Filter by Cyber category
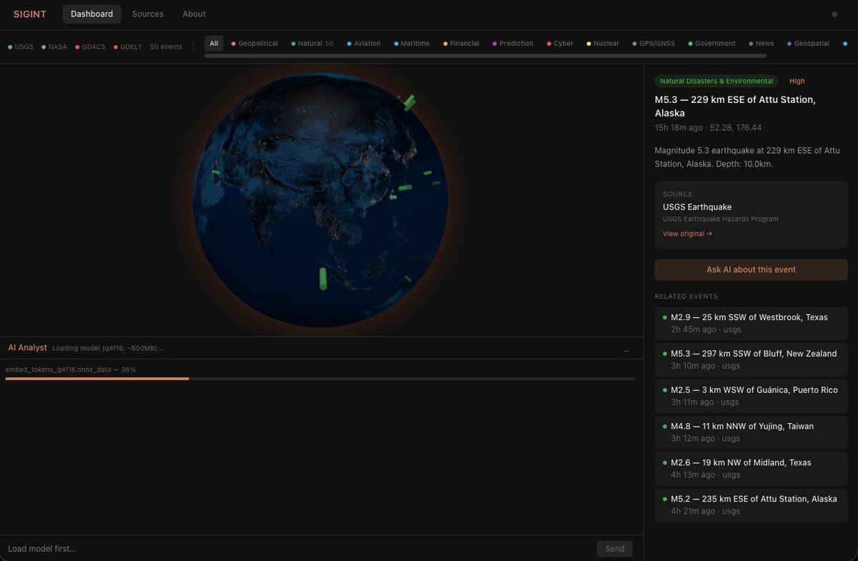Viewport: 858px width, 561px height. click(560, 44)
